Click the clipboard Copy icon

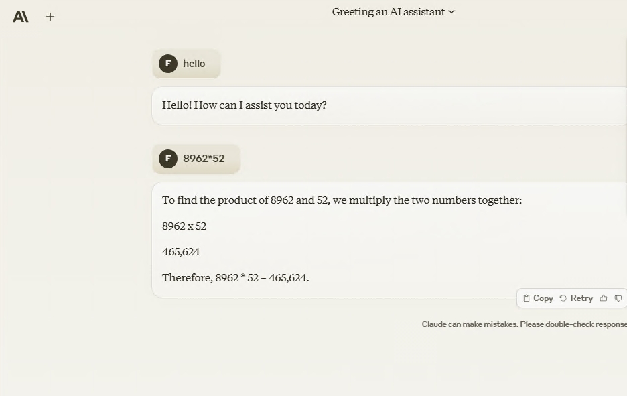[x=527, y=298]
